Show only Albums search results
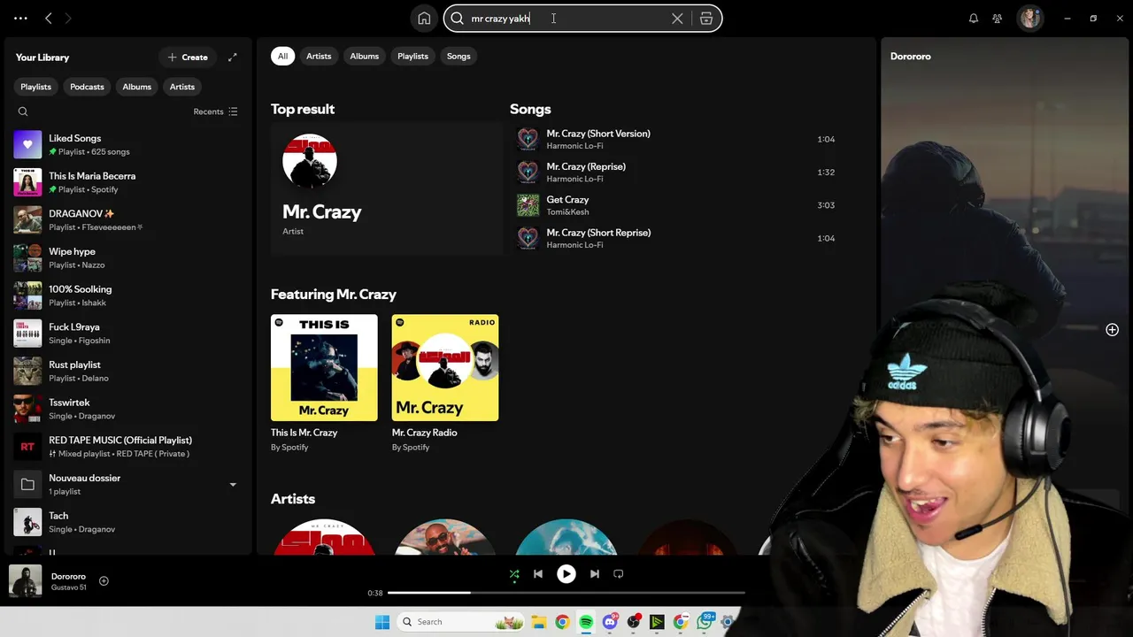This screenshot has height=637, width=1133. [x=365, y=57]
